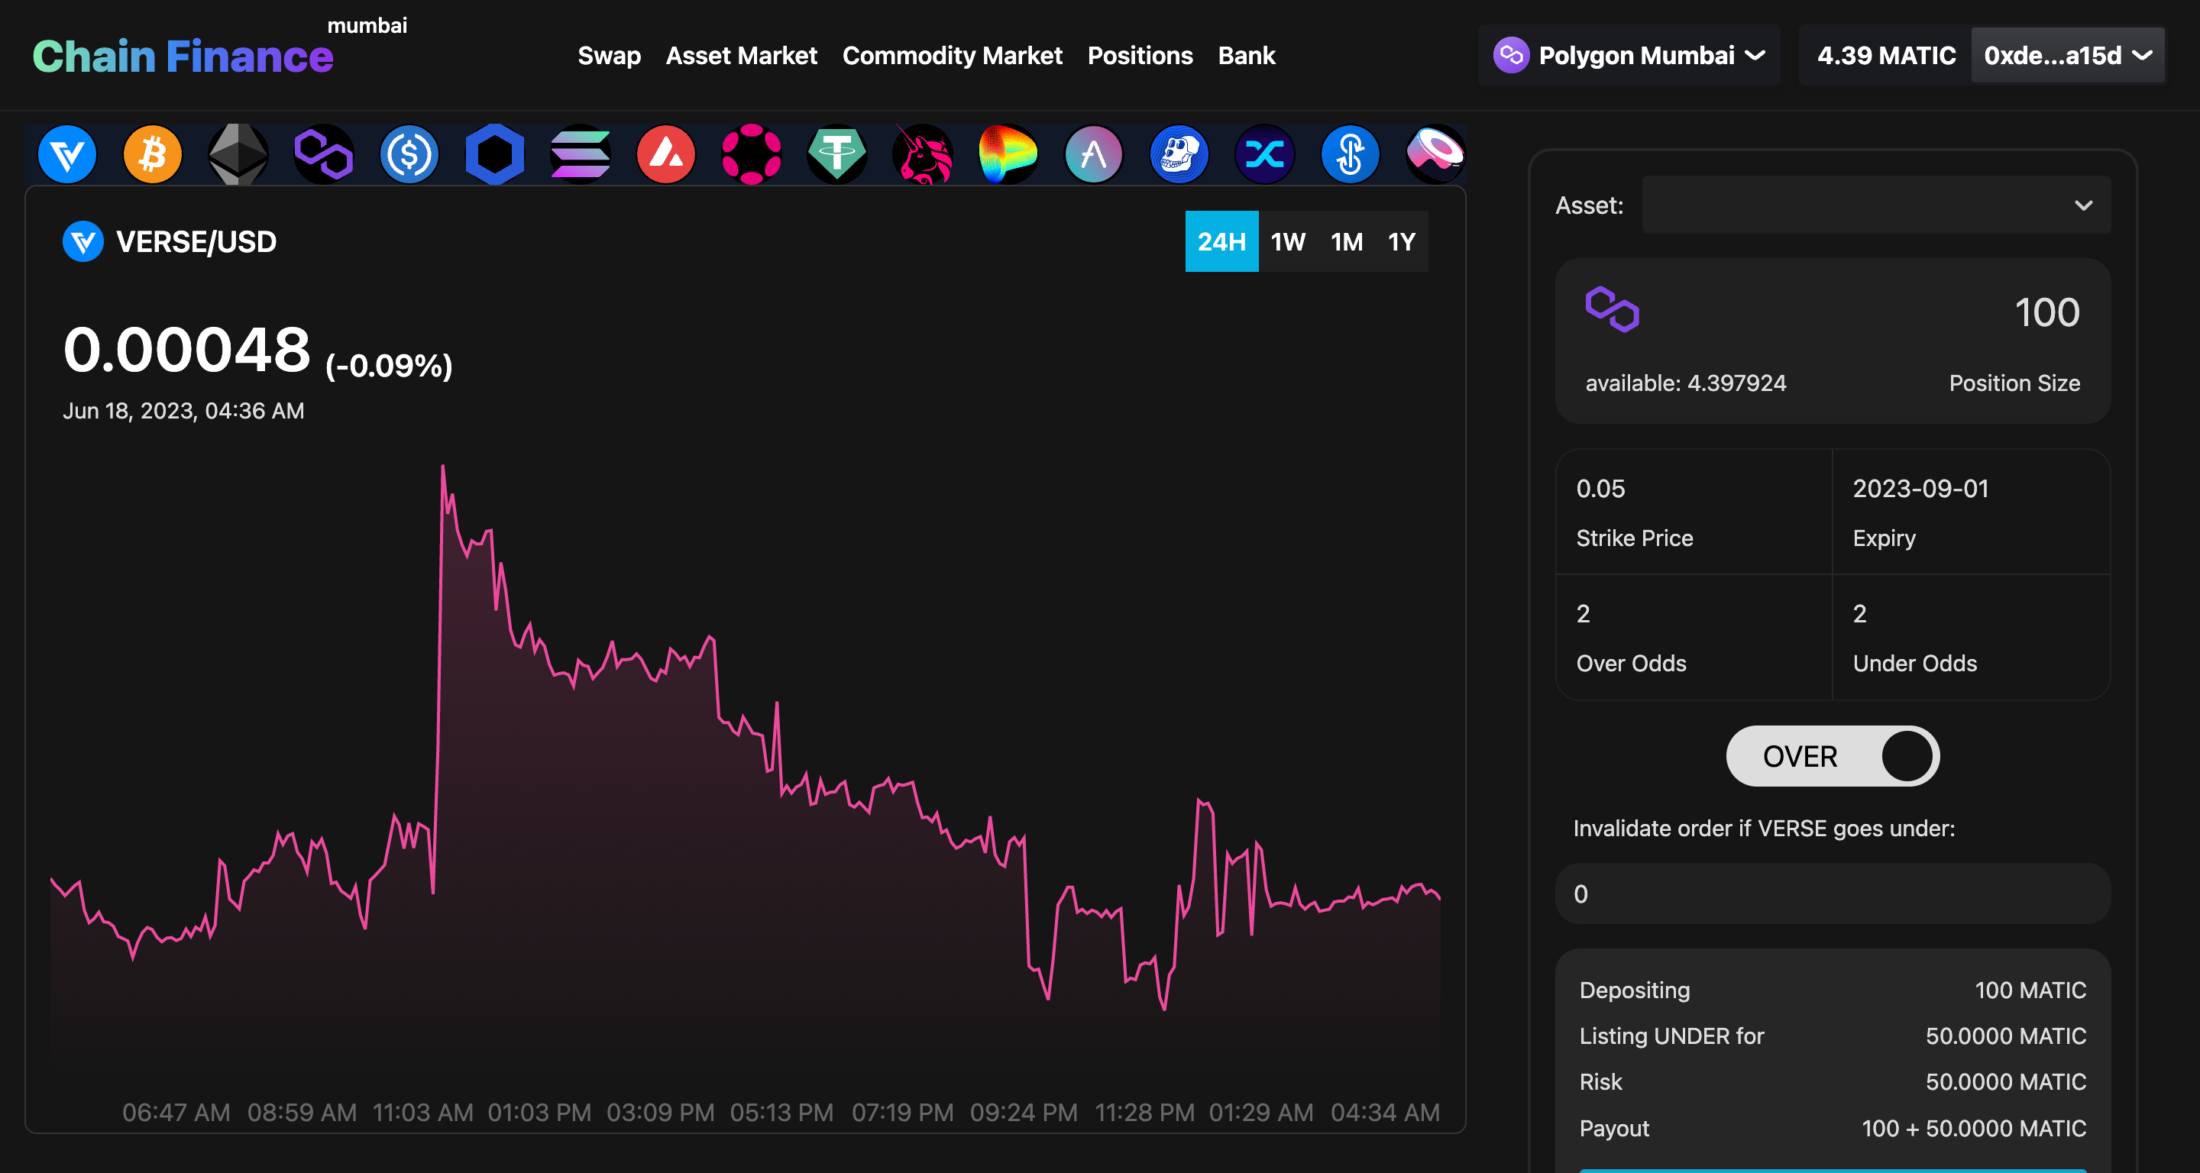Viewport: 2200px width, 1173px height.
Task: Select the Chainlink blue hexagon icon
Action: [494, 154]
